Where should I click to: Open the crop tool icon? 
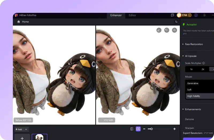176,22
